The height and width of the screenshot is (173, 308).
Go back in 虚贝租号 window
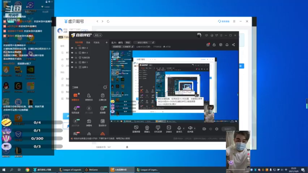[x=97, y=22]
